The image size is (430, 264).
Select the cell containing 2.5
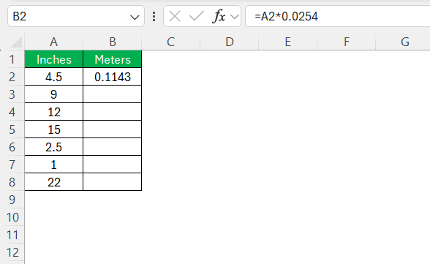click(54, 147)
